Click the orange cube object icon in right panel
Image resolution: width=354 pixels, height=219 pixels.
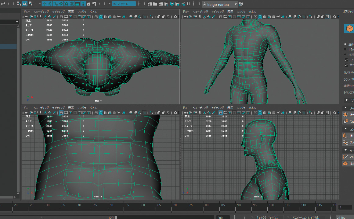[349, 29]
